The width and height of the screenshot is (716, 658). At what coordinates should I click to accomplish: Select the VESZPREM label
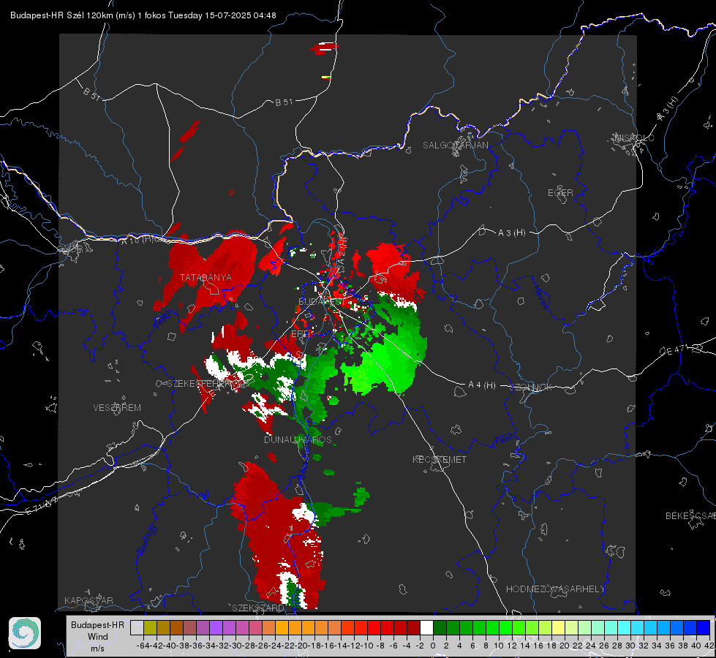pos(117,408)
